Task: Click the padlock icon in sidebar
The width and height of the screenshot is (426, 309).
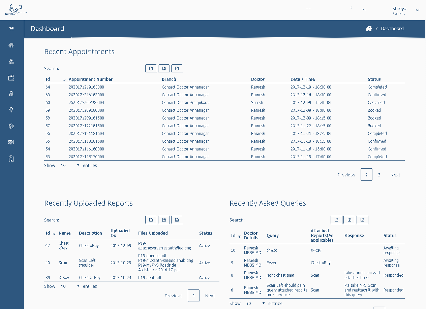Action: 11,94
